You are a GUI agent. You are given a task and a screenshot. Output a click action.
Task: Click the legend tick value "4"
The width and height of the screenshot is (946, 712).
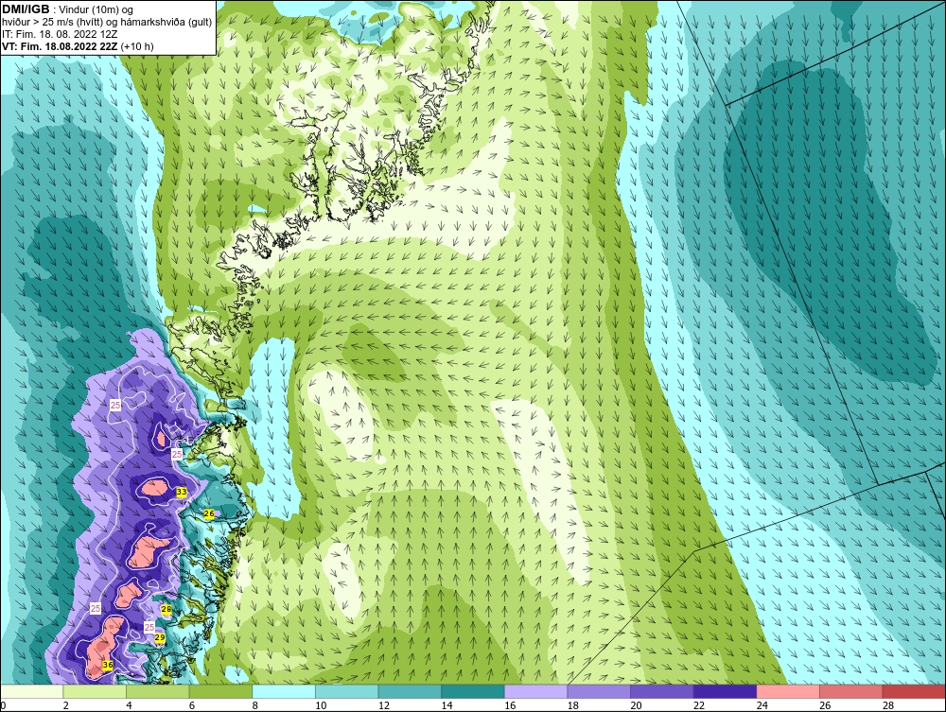click(129, 705)
